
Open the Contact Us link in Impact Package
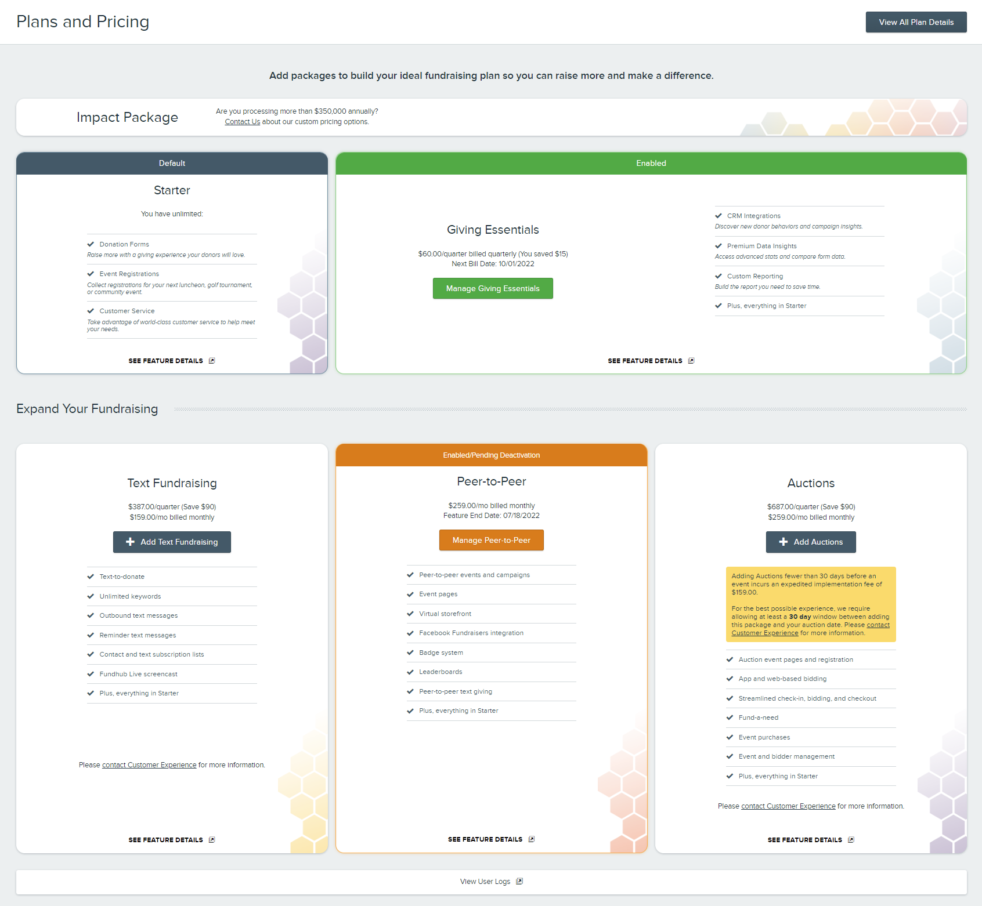pos(243,122)
